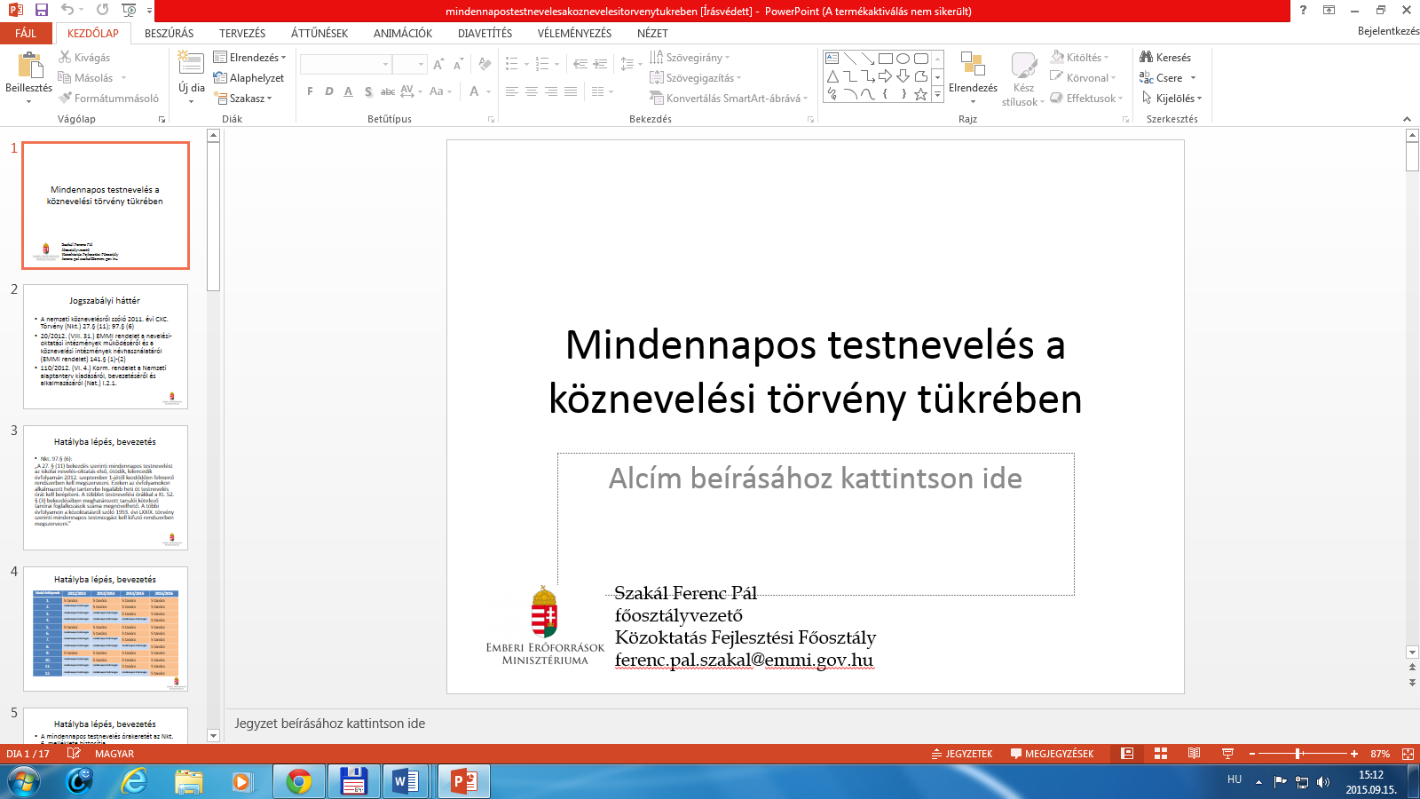The image size is (1420, 799).
Task: Click the Új dia new slide icon
Action: pyautogui.click(x=190, y=61)
